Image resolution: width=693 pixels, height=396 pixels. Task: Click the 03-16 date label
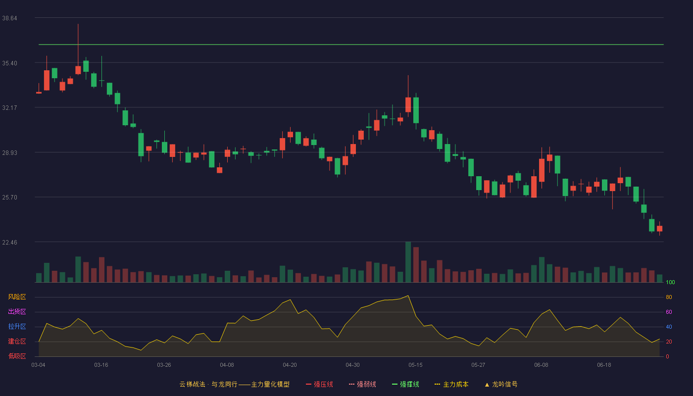click(101, 365)
